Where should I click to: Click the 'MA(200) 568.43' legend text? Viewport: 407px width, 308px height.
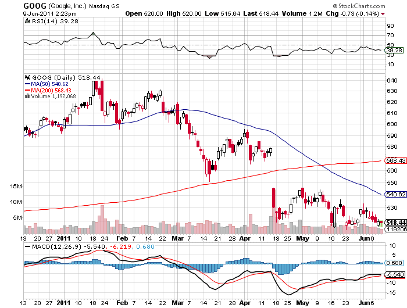51,90
